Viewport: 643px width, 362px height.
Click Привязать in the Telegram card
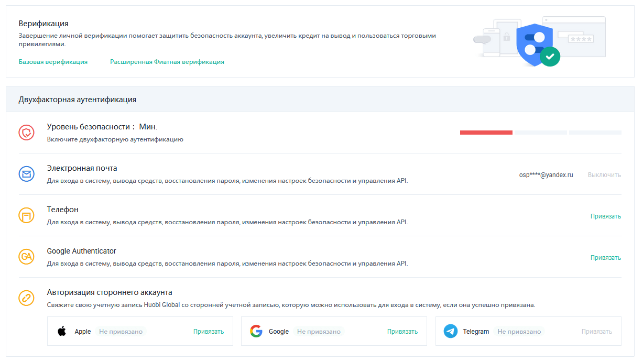pos(596,332)
